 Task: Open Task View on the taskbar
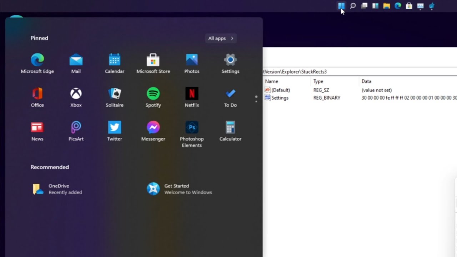click(364, 6)
